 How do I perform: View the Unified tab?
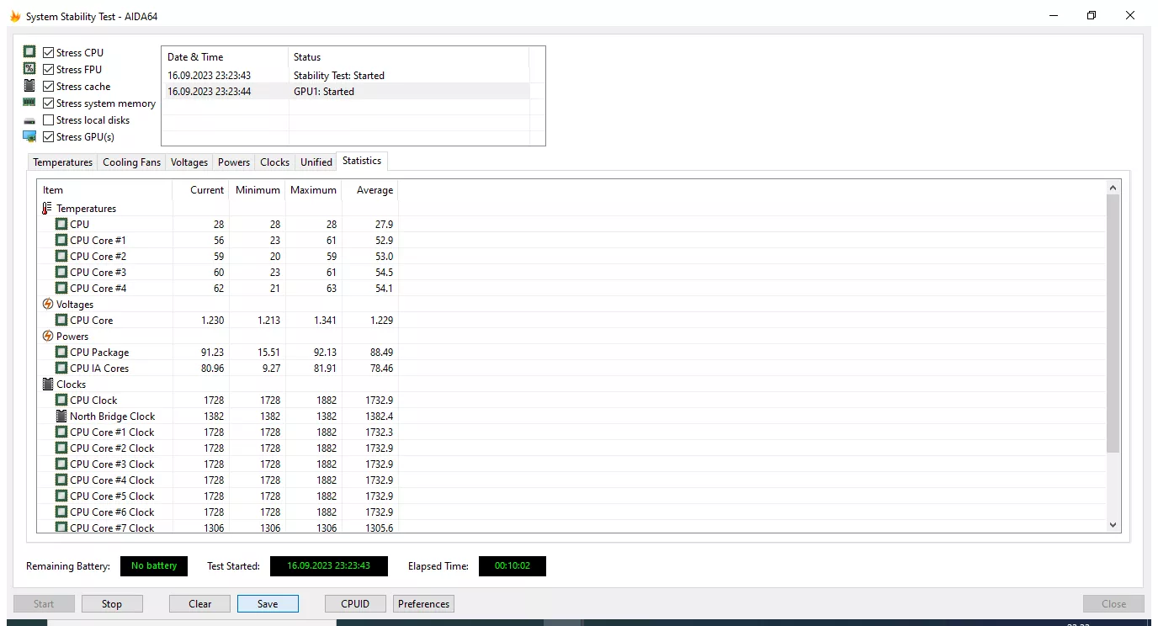click(316, 162)
